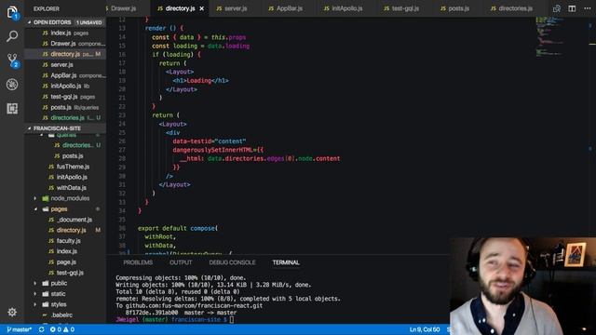Open directory.js in pages folder
Screen dimensions: 596x335
[65, 230]
